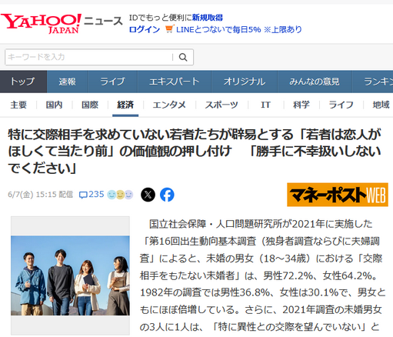Click the 国立社会保障・人口問題研究所 paragraph text

(263, 275)
